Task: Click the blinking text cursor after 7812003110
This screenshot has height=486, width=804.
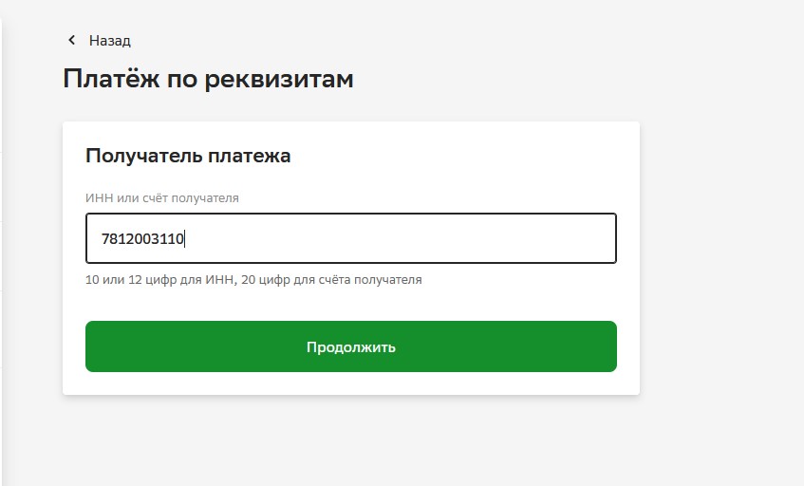Action: click(185, 239)
